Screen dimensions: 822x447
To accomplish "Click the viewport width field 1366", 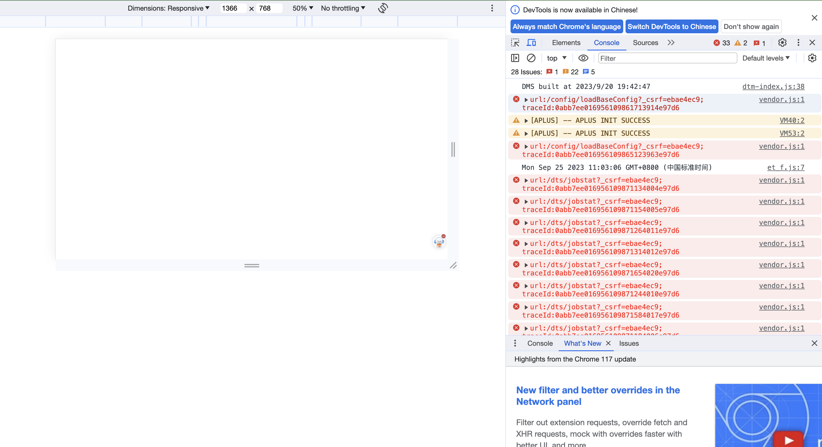I will pyautogui.click(x=233, y=8).
